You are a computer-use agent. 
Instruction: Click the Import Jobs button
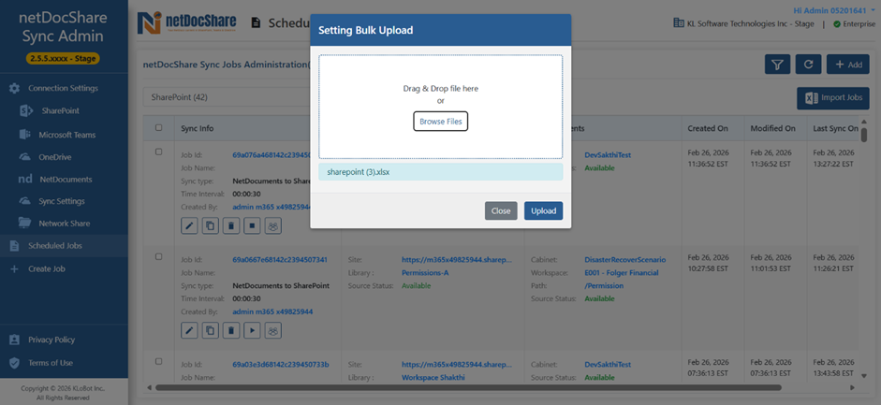pyautogui.click(x=833, y=98)
